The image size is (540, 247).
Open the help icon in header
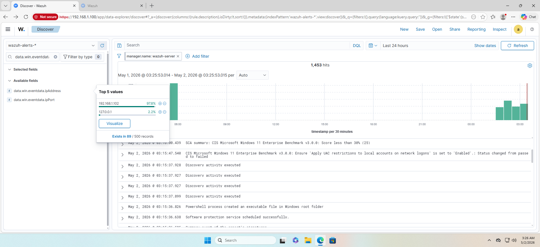click(x=532, y=29)
